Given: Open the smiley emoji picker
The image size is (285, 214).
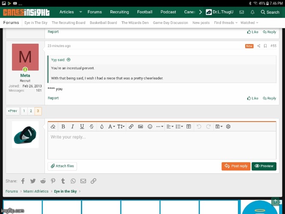Looking at the screenshot, I should pos(150,127).
